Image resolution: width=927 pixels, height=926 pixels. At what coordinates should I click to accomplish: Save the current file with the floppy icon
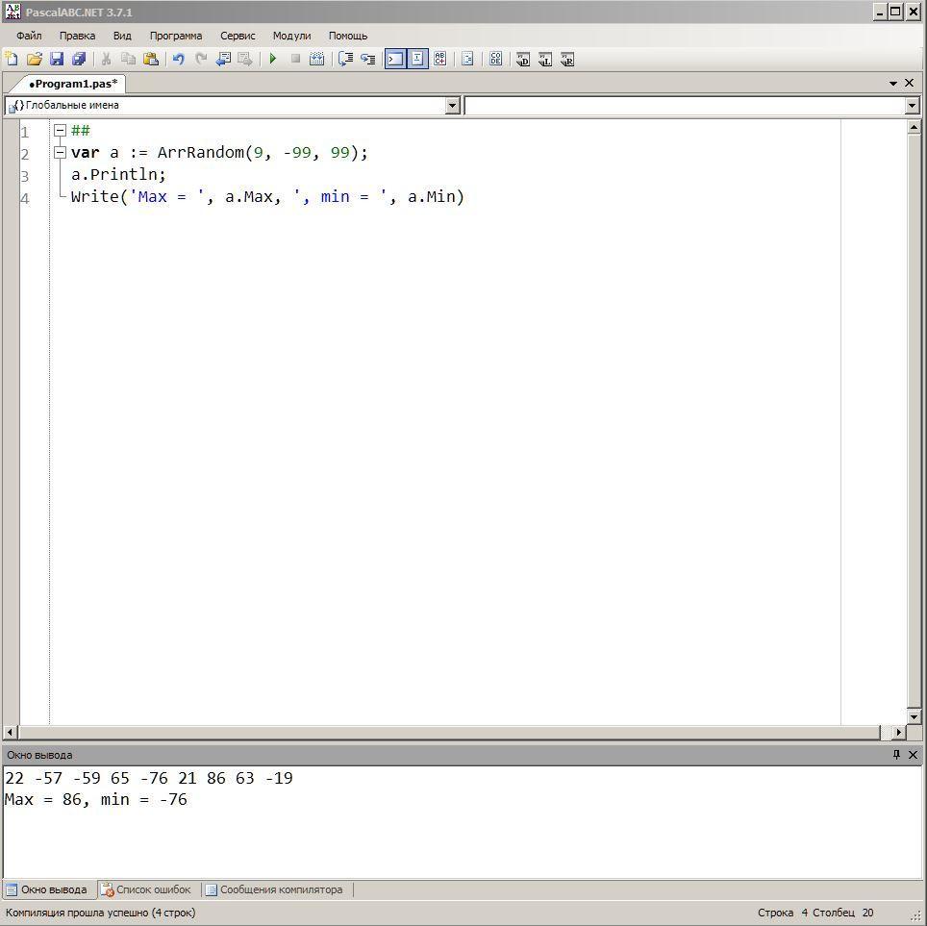57,59
